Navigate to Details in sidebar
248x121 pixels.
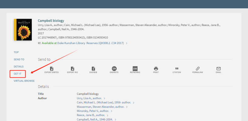tap(18, 67)
